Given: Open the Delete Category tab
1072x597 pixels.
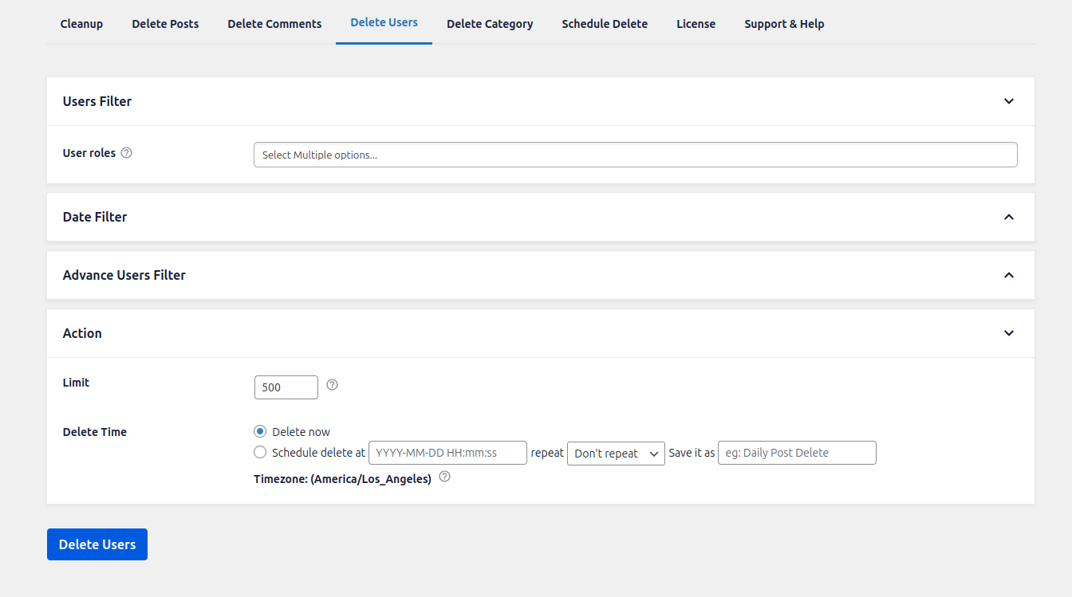Looking at the screenshot, I should pyautogui.click(x=490, y=24).
